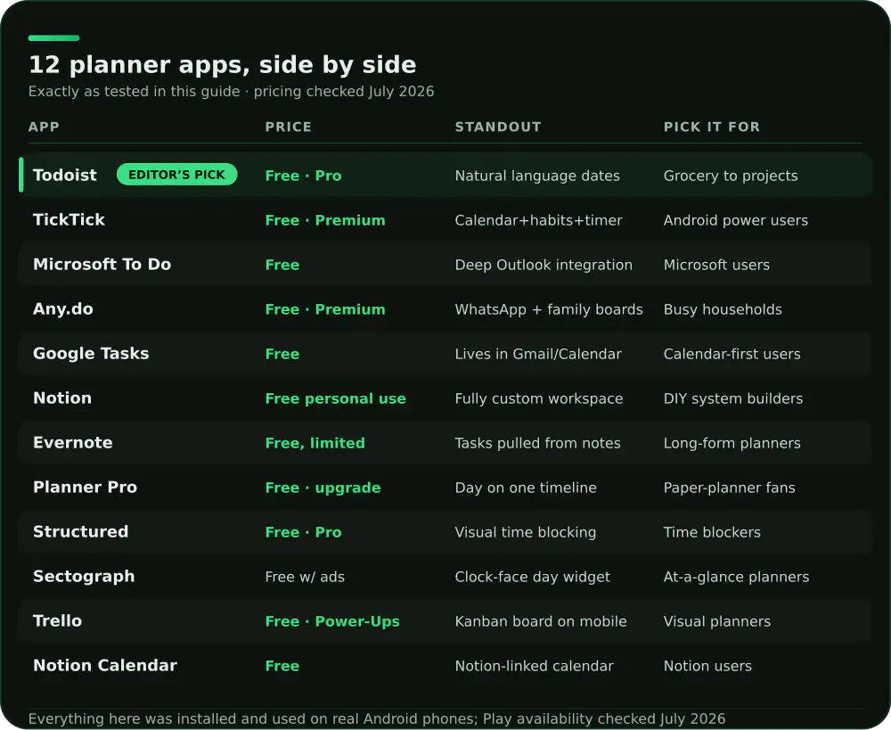Click 'Free personal use' price cell
This screenshot has height=730, width=891.
tap(336, 398)
